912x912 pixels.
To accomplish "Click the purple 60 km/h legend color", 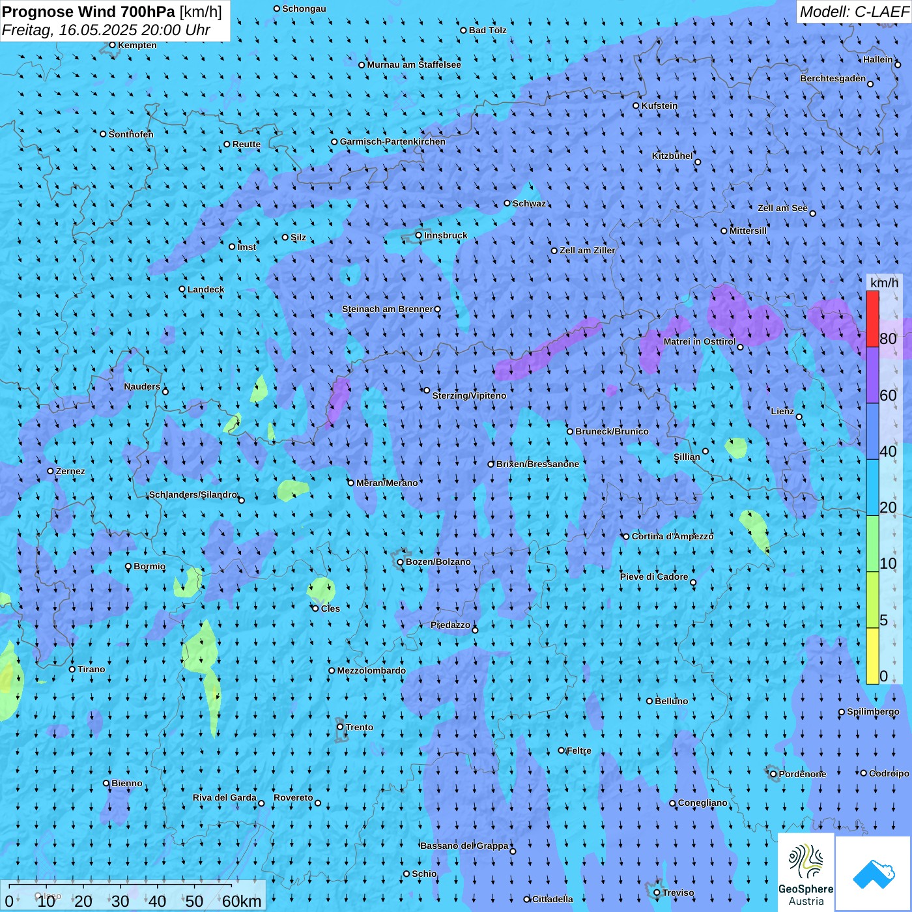I will point(872,375).
